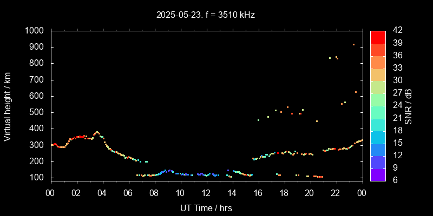
Task: Click the 08 hour tick label
Action: point(154,192)
